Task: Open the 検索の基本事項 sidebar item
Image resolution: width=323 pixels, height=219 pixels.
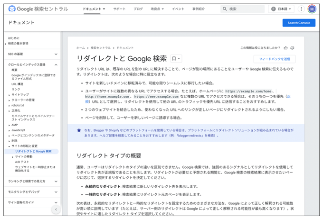Action: [18, 44]
